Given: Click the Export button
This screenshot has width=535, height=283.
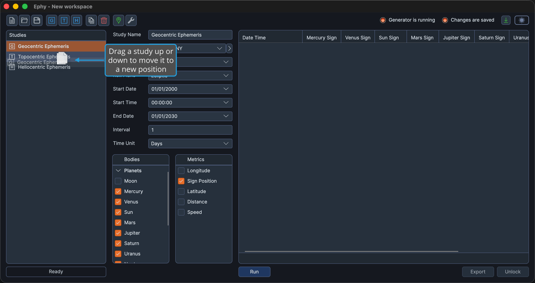Looking at the screenshot, I should 478,272.
